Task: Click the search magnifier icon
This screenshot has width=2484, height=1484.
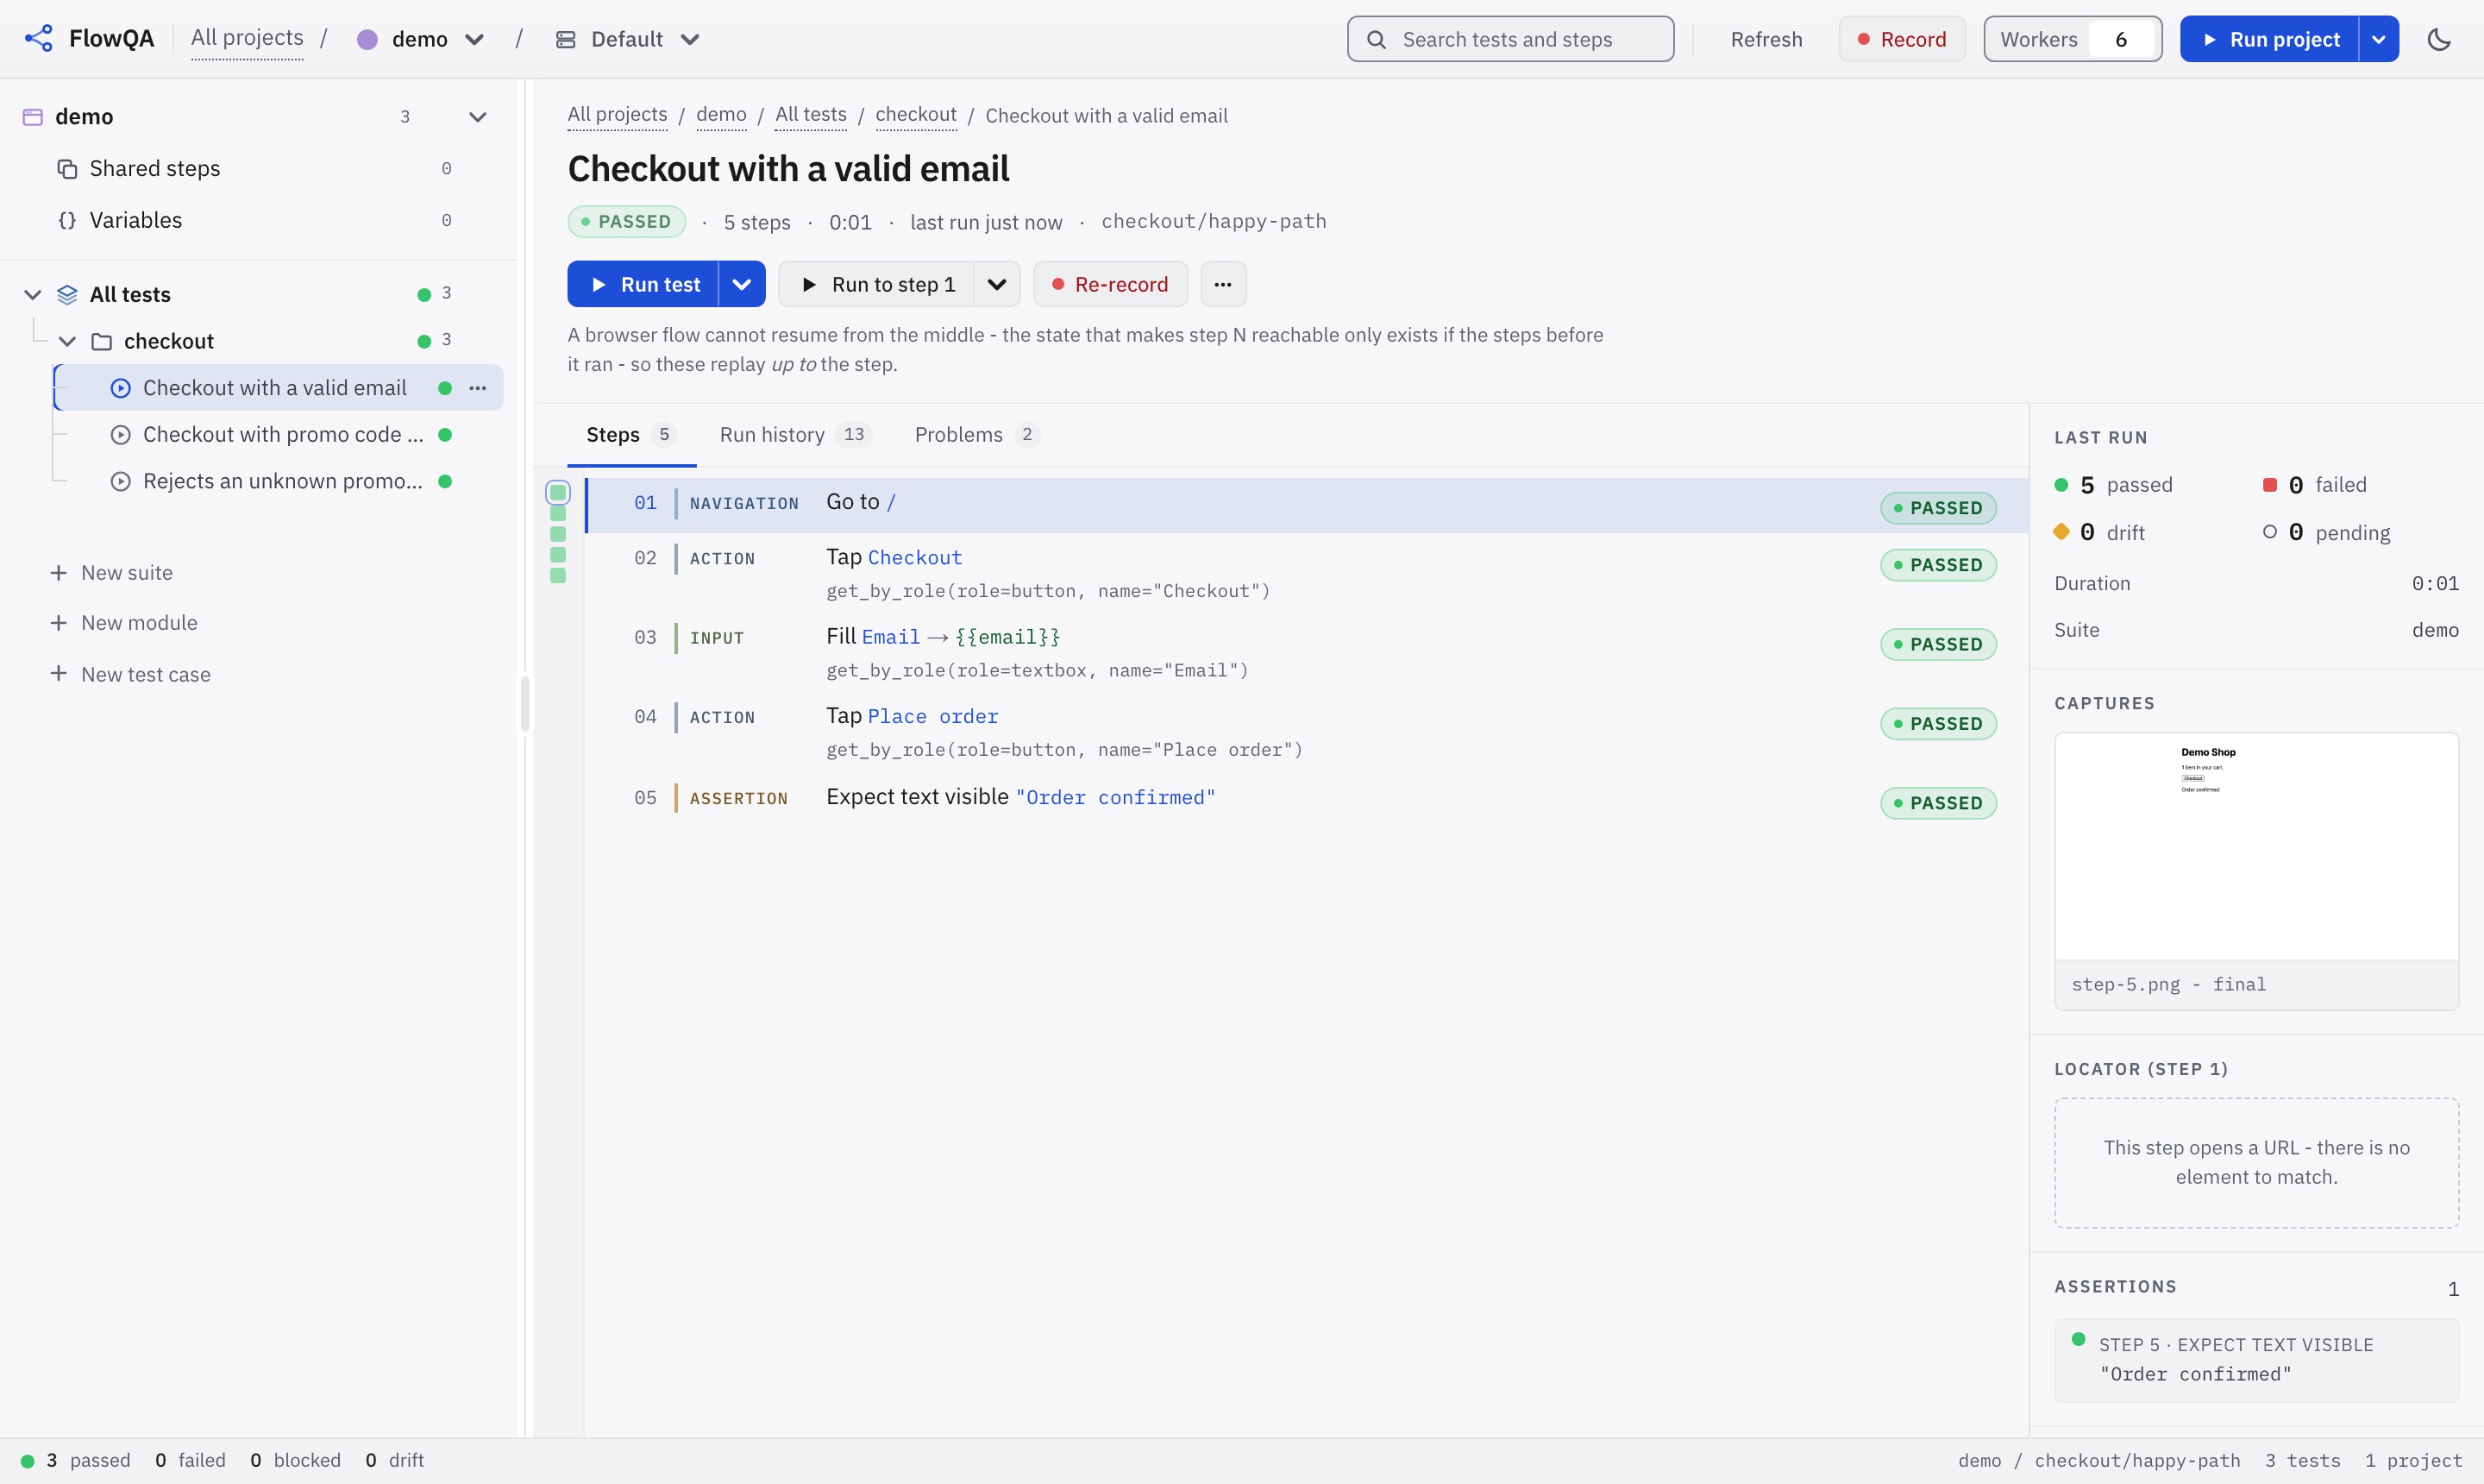Action: [x=1377, y=39]
